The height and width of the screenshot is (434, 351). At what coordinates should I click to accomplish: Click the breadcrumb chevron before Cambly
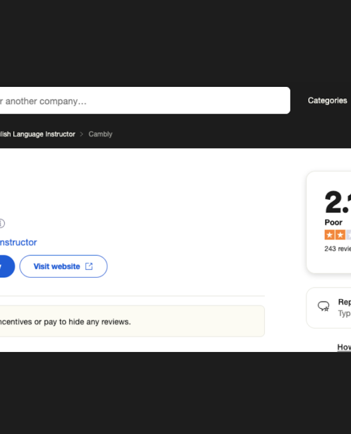(x=82, y=134)
